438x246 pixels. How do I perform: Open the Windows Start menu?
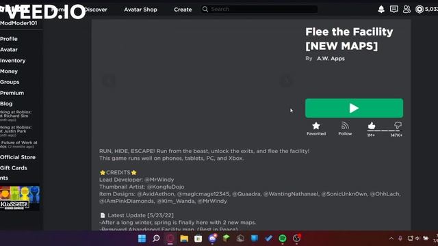point(142,238)
